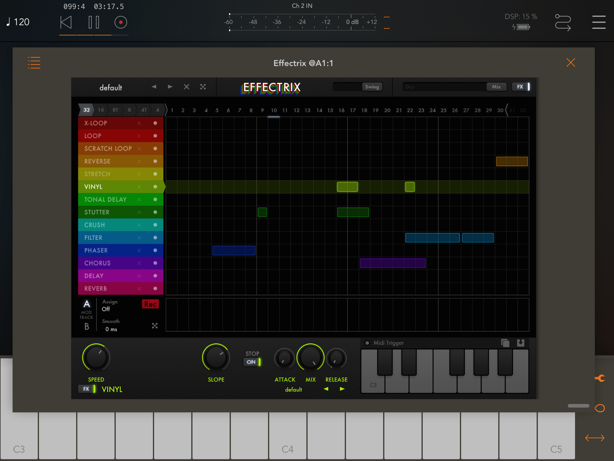Rewind to start with transport button

tap(66, 22)
